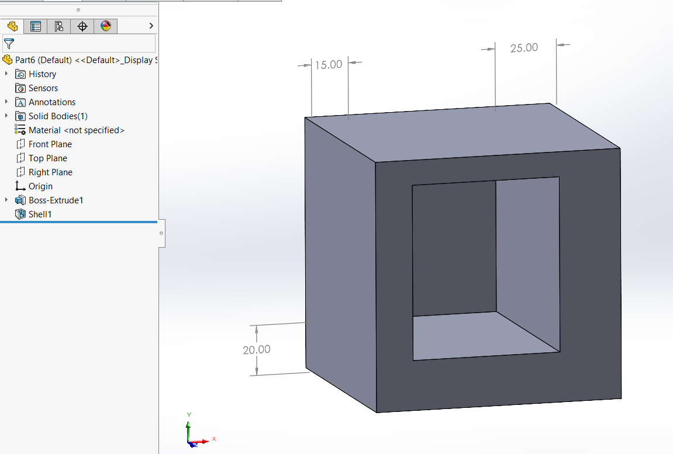Click the 25.00 dimension value
The image size is (673, 454).
[x=523, y=48]
